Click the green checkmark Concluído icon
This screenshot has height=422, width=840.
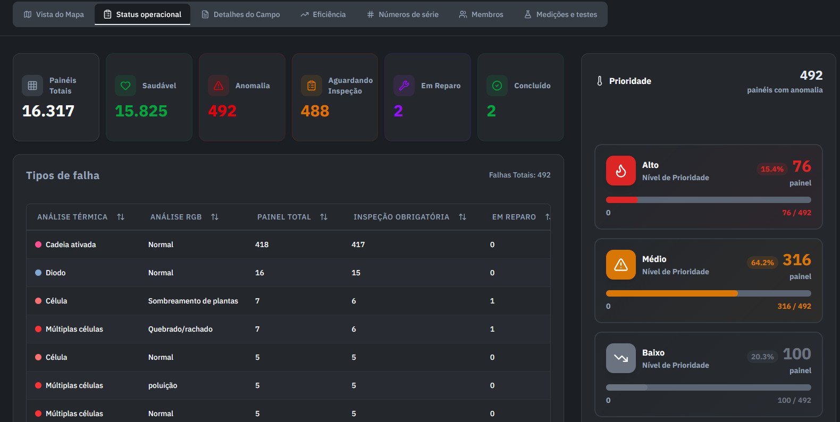pyautogui.click(x=497, y=86)
